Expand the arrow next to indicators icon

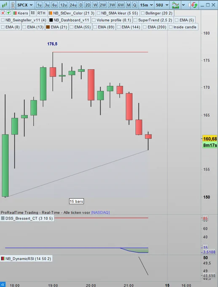click(x=183, y=5)
